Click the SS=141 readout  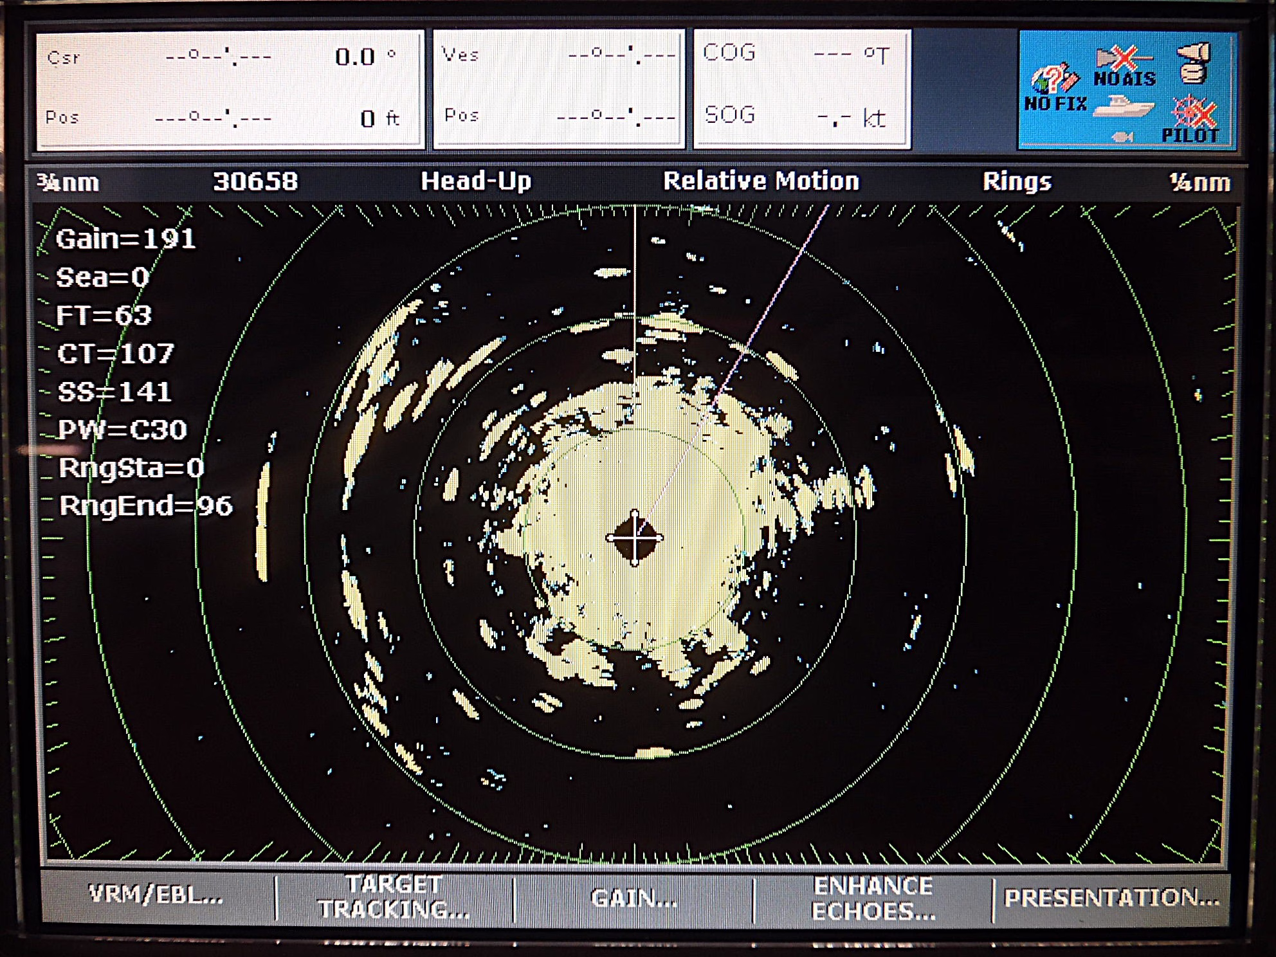point(114,392)
